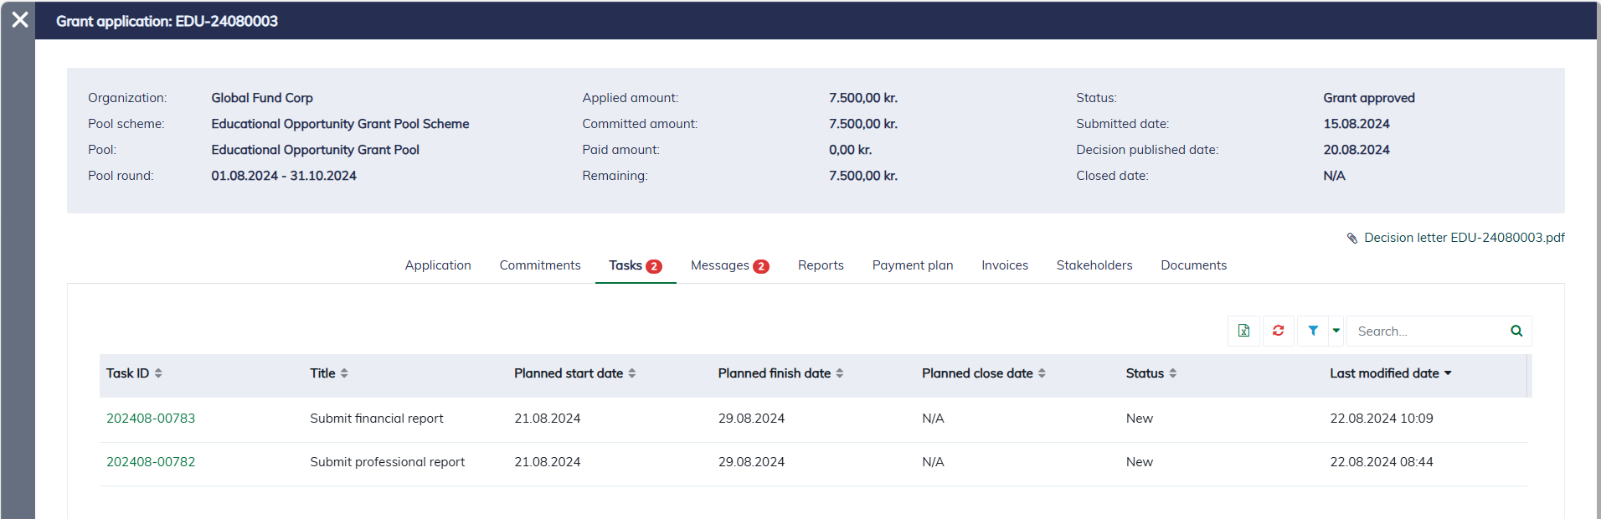Viewport: 1601px width, 519px height.
Task: Click the filter funnel icon
Action: tap(1313, 331)
